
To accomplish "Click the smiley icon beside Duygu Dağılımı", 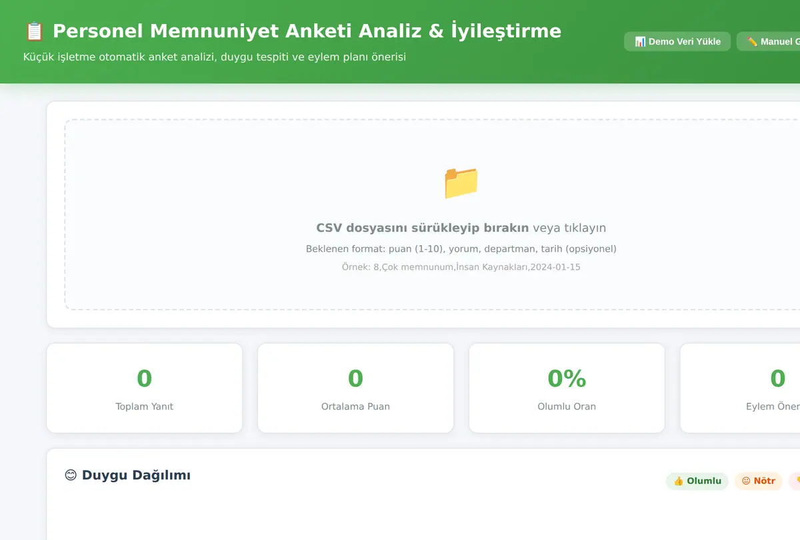I will tap(71, 475).
